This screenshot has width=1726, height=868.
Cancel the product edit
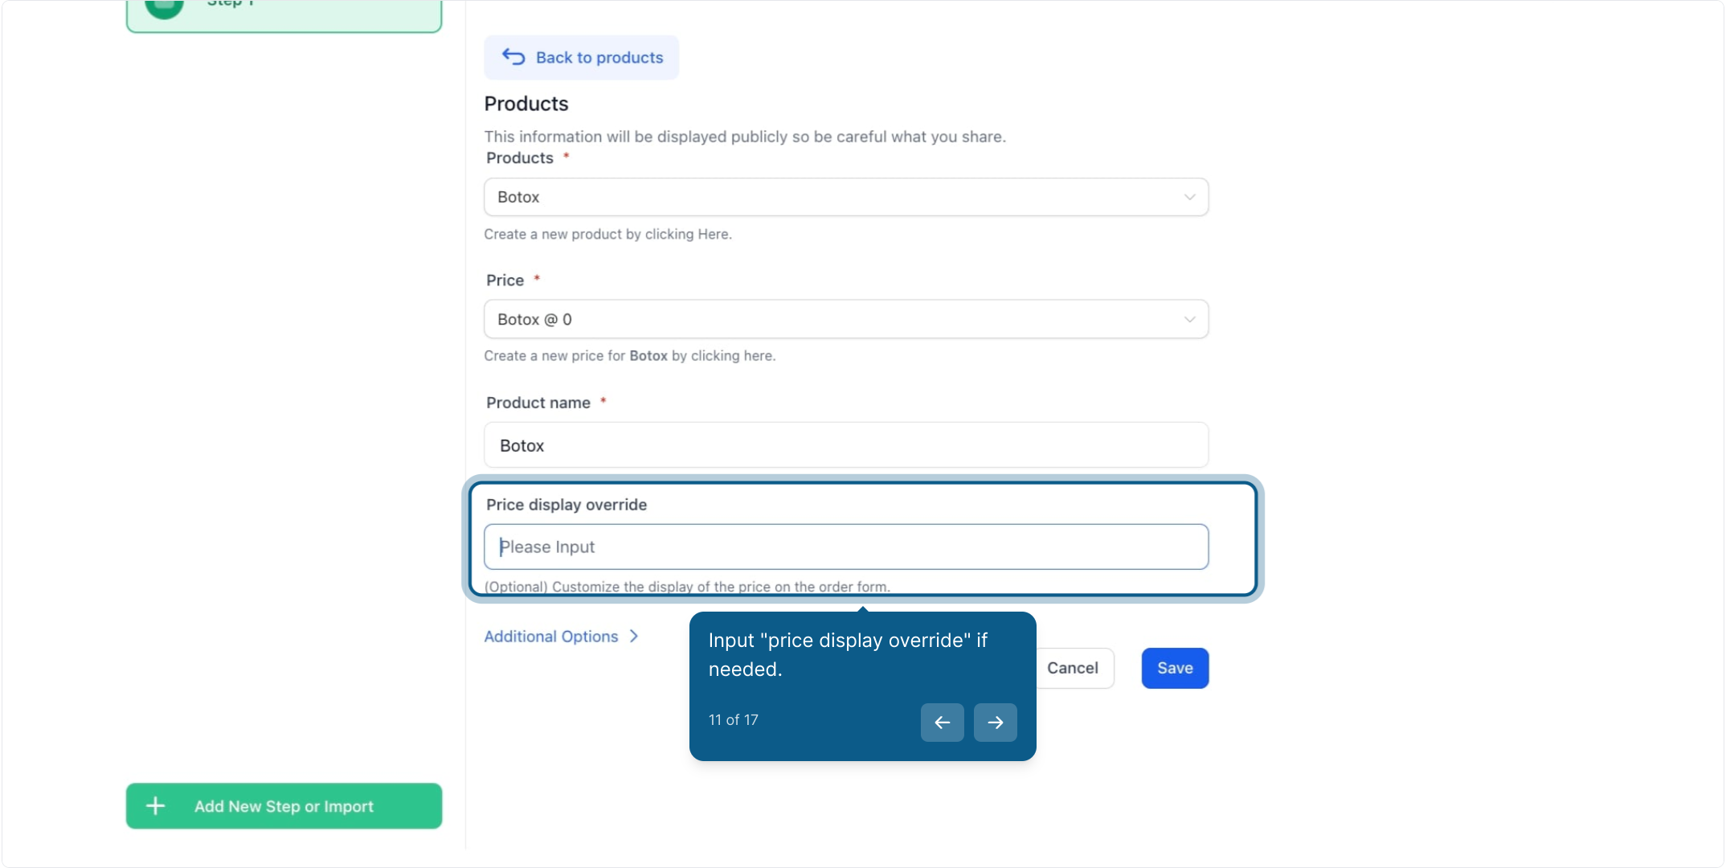1072,668
